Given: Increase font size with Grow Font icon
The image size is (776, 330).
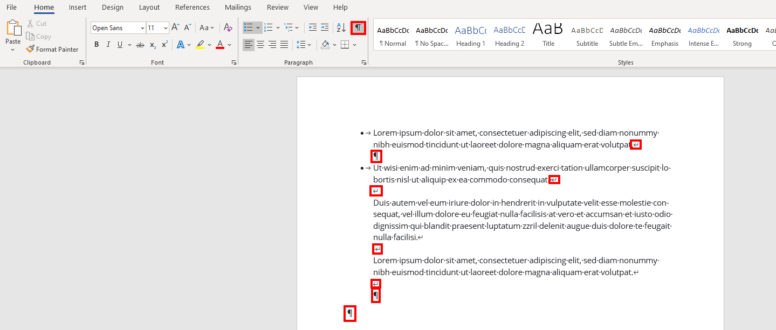Looking at the screenshot, I should pyautogui.click(x=175, y=28).
